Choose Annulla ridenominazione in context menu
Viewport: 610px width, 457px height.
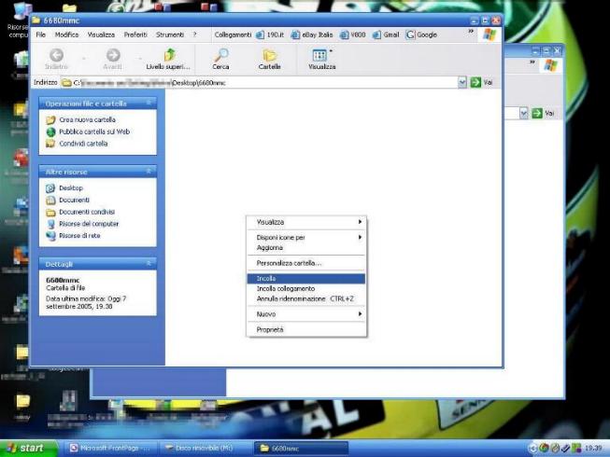tap(306, 298)
